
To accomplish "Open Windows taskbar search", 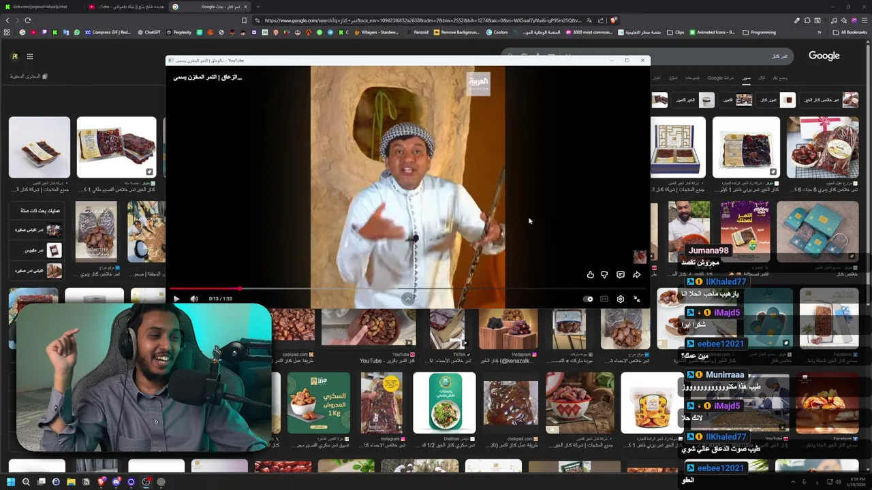I will pos(26,482).
